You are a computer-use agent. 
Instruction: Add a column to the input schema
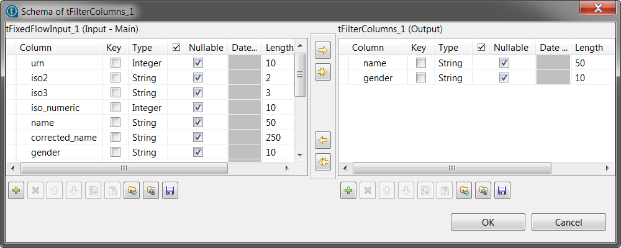(x=16, y=191)
